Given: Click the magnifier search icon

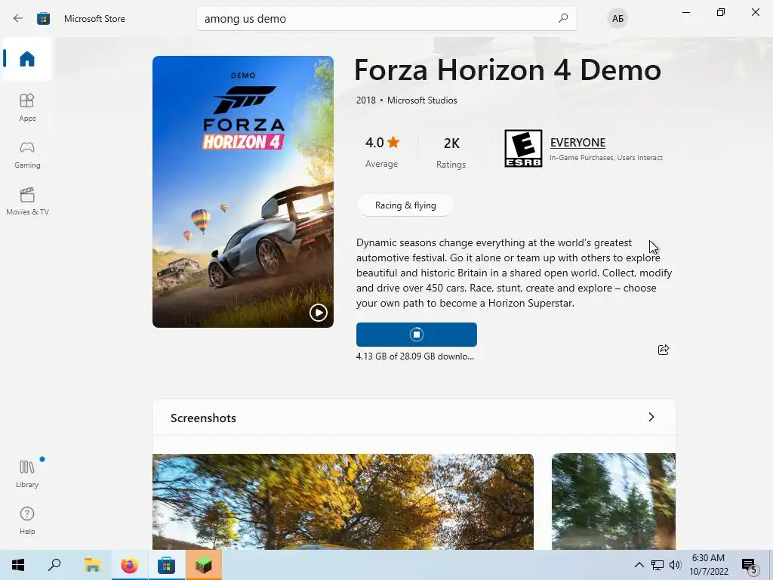Looking at the screenshot, I should pos(563,18).
